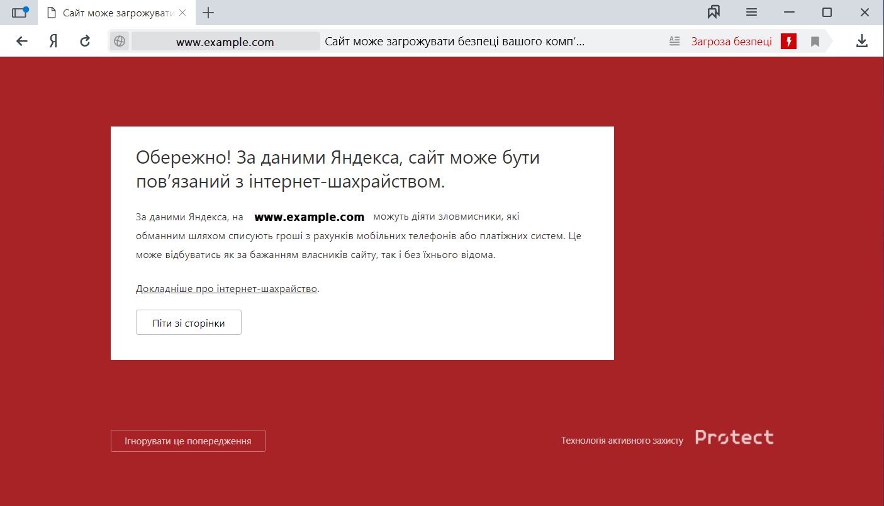Select the 'Сайт може загрожувати' tab
884x506 pixels.
click(x=118, y=13)
